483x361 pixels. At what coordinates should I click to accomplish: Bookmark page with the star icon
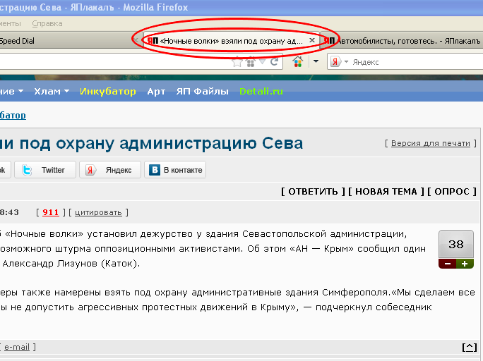click(x=237, y=62)
